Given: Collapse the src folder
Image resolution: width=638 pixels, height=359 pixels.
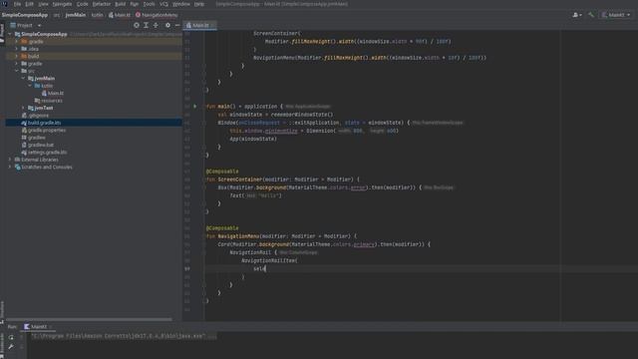Looking at the screenshot, I should [17, 71].
